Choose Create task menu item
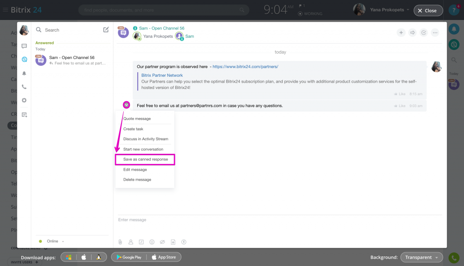Screen dimensions: 464x266 coord(133,129)
